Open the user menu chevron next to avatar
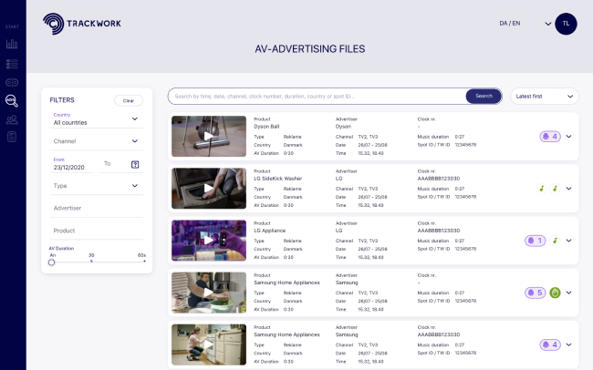Screen dimensions: 593x370 coord(547,24)
